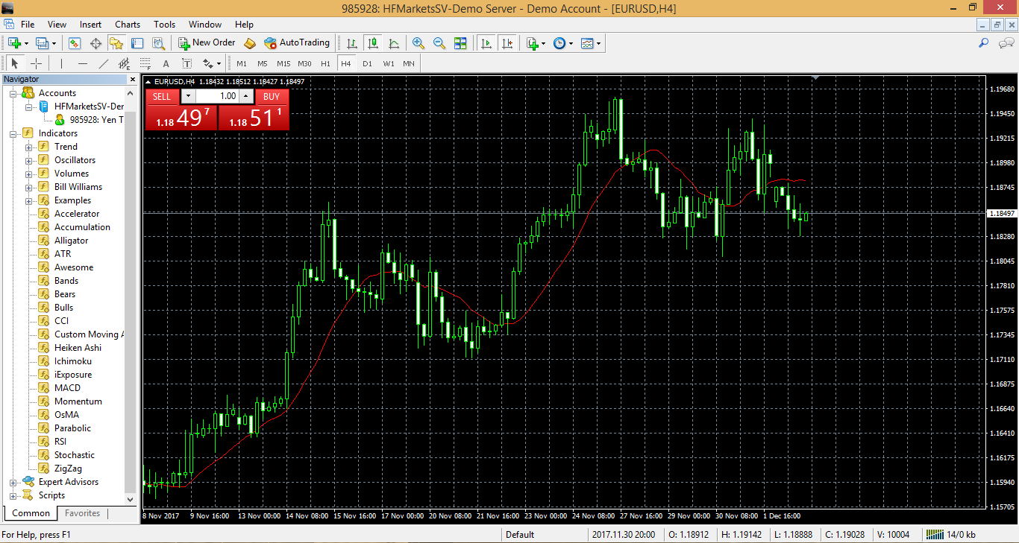This screenshot has width=1019, height=543.
Task: Toggle the Auto Scroll chart button
Action: [486, 43]
